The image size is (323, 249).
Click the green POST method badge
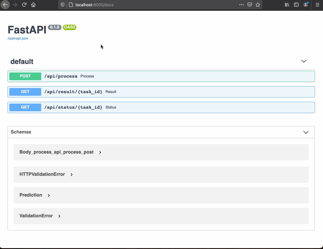(x=25, y=76)
